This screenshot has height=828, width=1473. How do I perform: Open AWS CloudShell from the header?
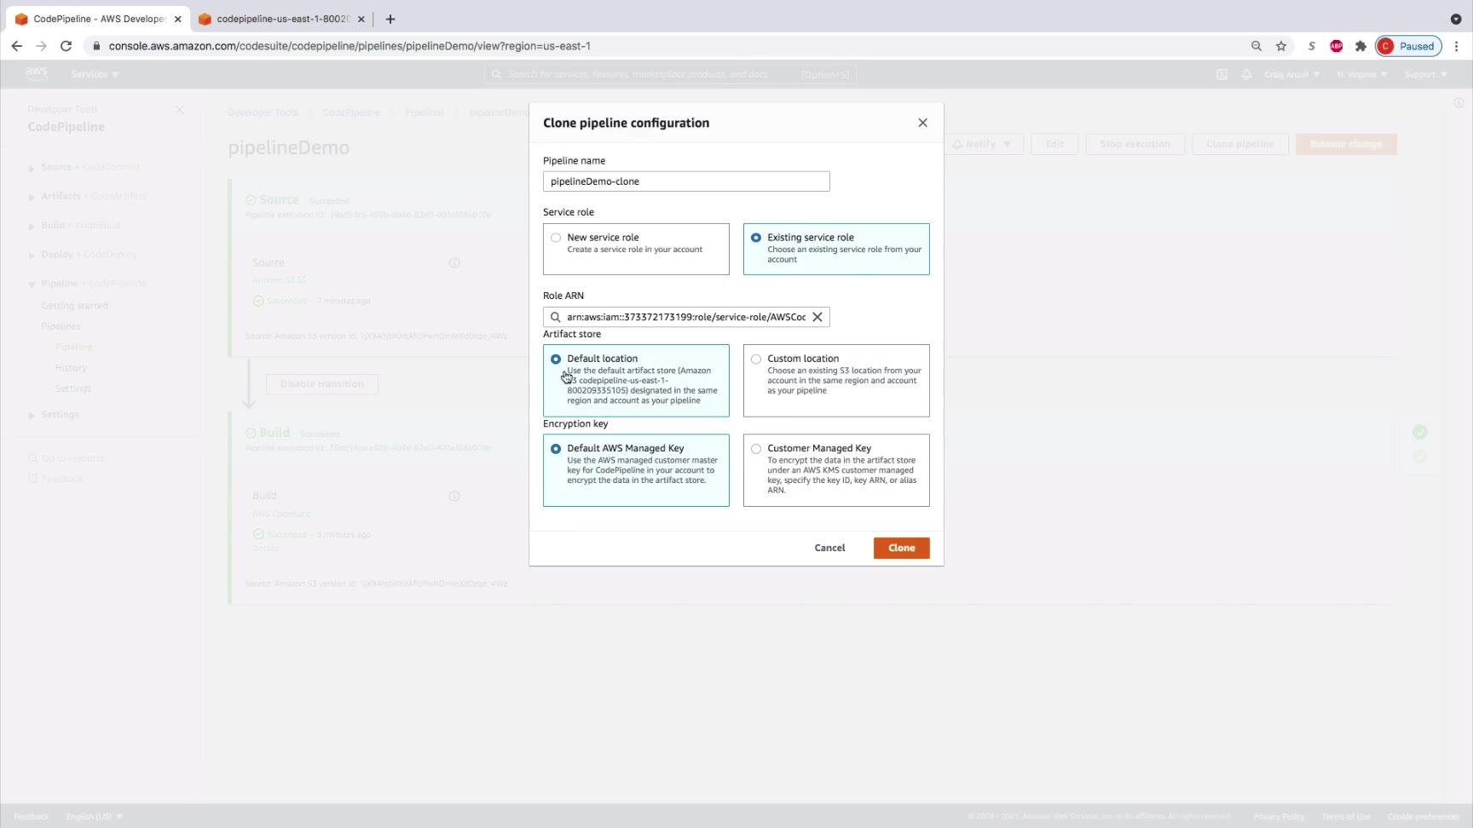1222,74
